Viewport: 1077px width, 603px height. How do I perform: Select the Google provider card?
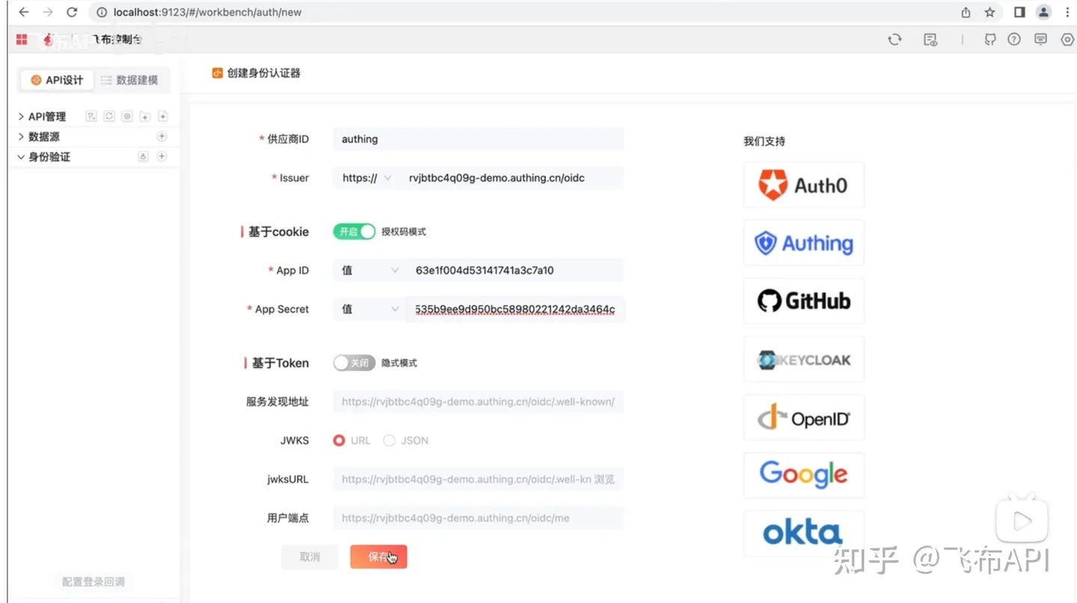tap(804, 475)
